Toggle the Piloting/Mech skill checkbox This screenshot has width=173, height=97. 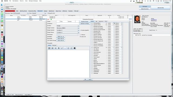[92, 23]
